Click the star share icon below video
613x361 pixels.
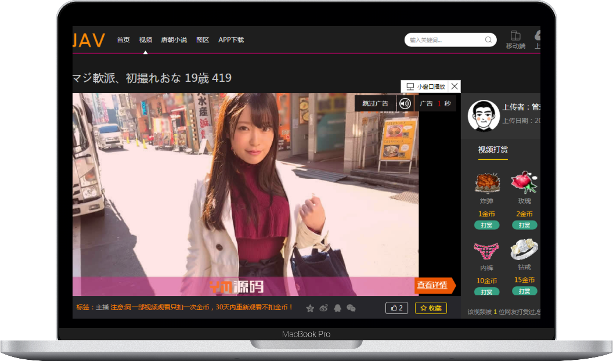coord(310,308)
